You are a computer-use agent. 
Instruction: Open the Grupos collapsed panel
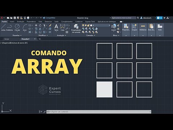(x=134, y=30)
